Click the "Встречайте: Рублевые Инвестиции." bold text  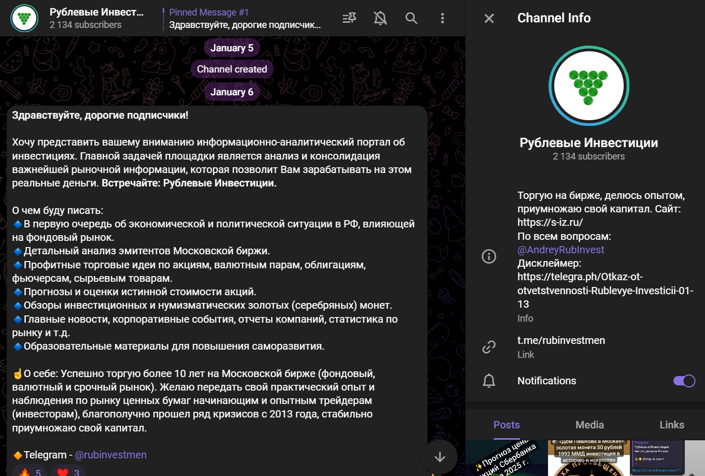tap(189, 183)
